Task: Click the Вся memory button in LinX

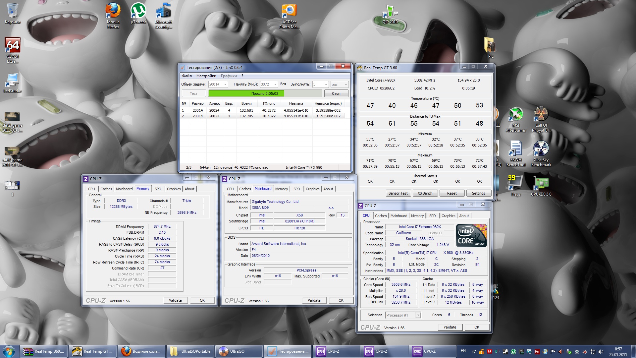Action: coord(283,84)
